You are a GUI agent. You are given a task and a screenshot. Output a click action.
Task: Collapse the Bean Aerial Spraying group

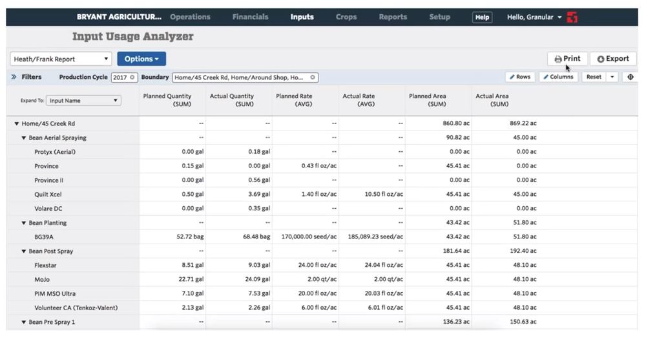(x=23, y=138)
